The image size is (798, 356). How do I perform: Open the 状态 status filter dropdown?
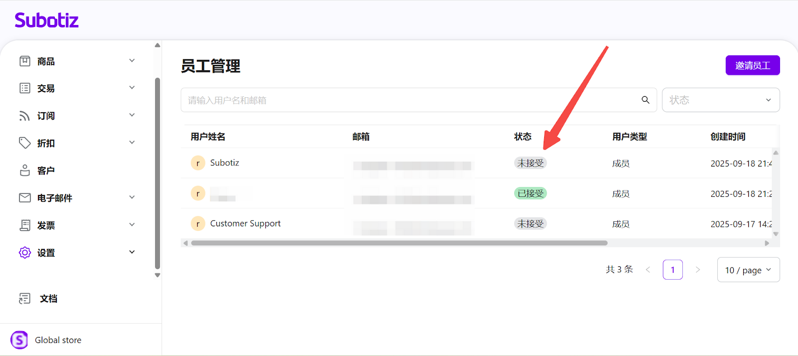[720, 100]
